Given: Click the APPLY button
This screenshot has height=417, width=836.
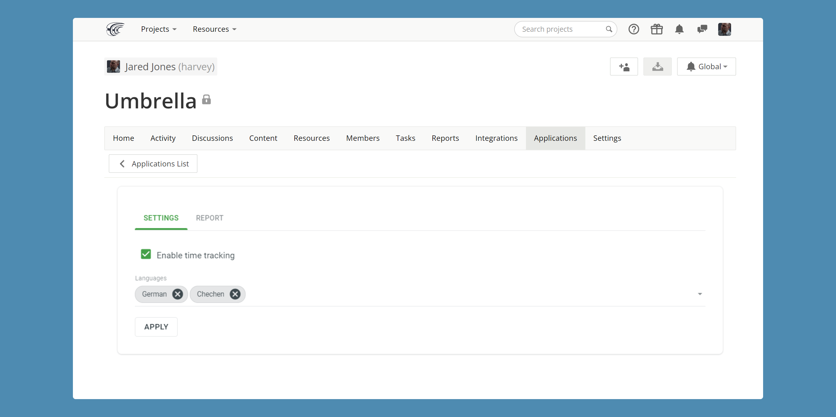Looking at the screenshot, I should tap(156, 327).
